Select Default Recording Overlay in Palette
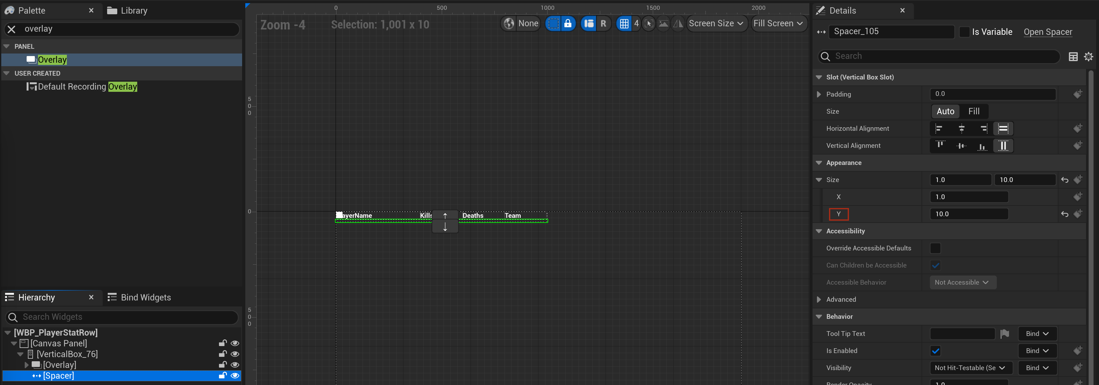 coord(122,86)
